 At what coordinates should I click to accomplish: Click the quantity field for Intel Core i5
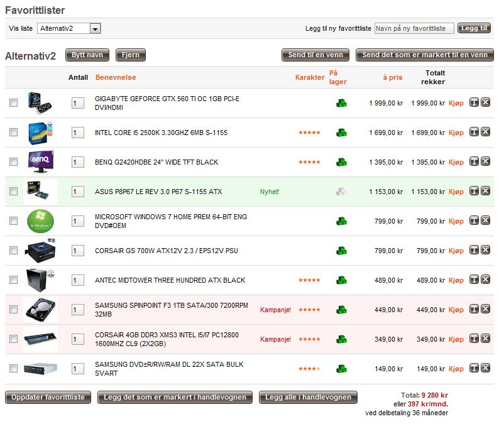[78, 133]
